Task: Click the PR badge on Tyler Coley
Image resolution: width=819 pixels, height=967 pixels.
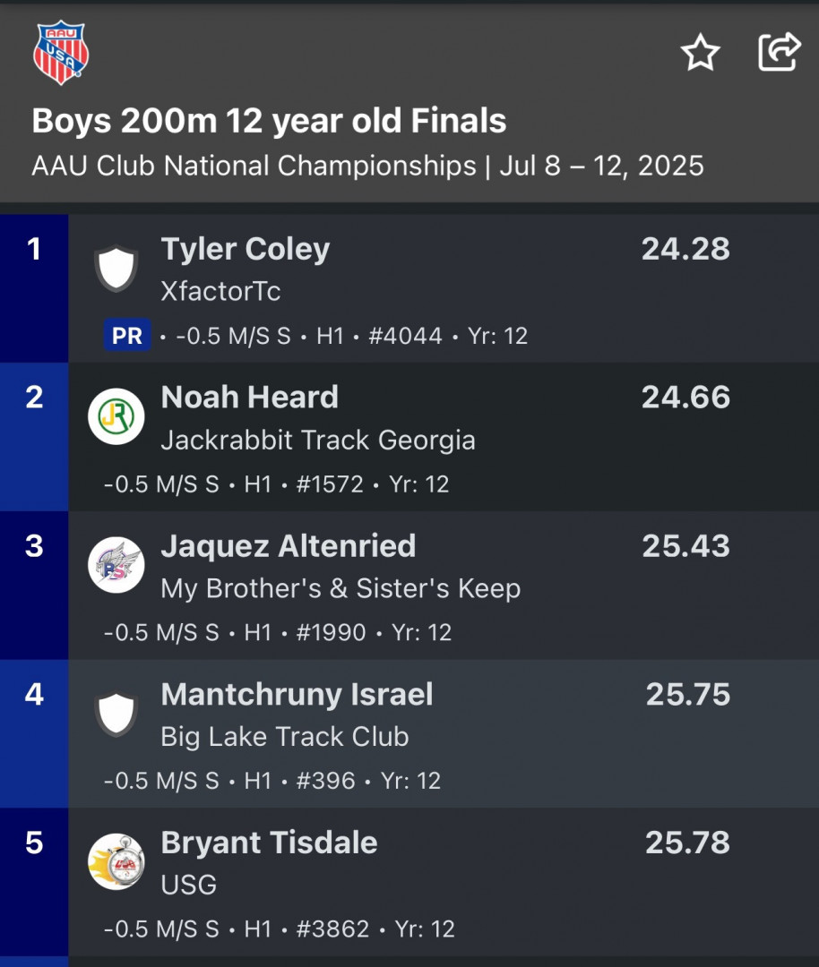Action: [x=127, y=335]
